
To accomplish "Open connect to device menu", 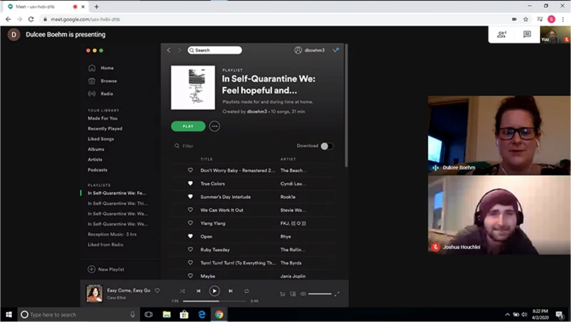I will [x=293, y=294].
